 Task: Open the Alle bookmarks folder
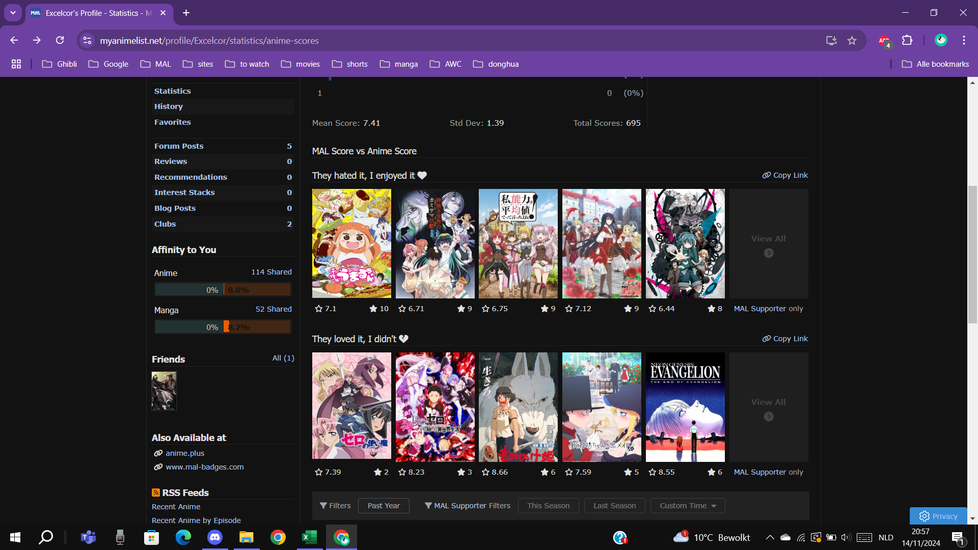pyautogui.click(x=935, y=64)
